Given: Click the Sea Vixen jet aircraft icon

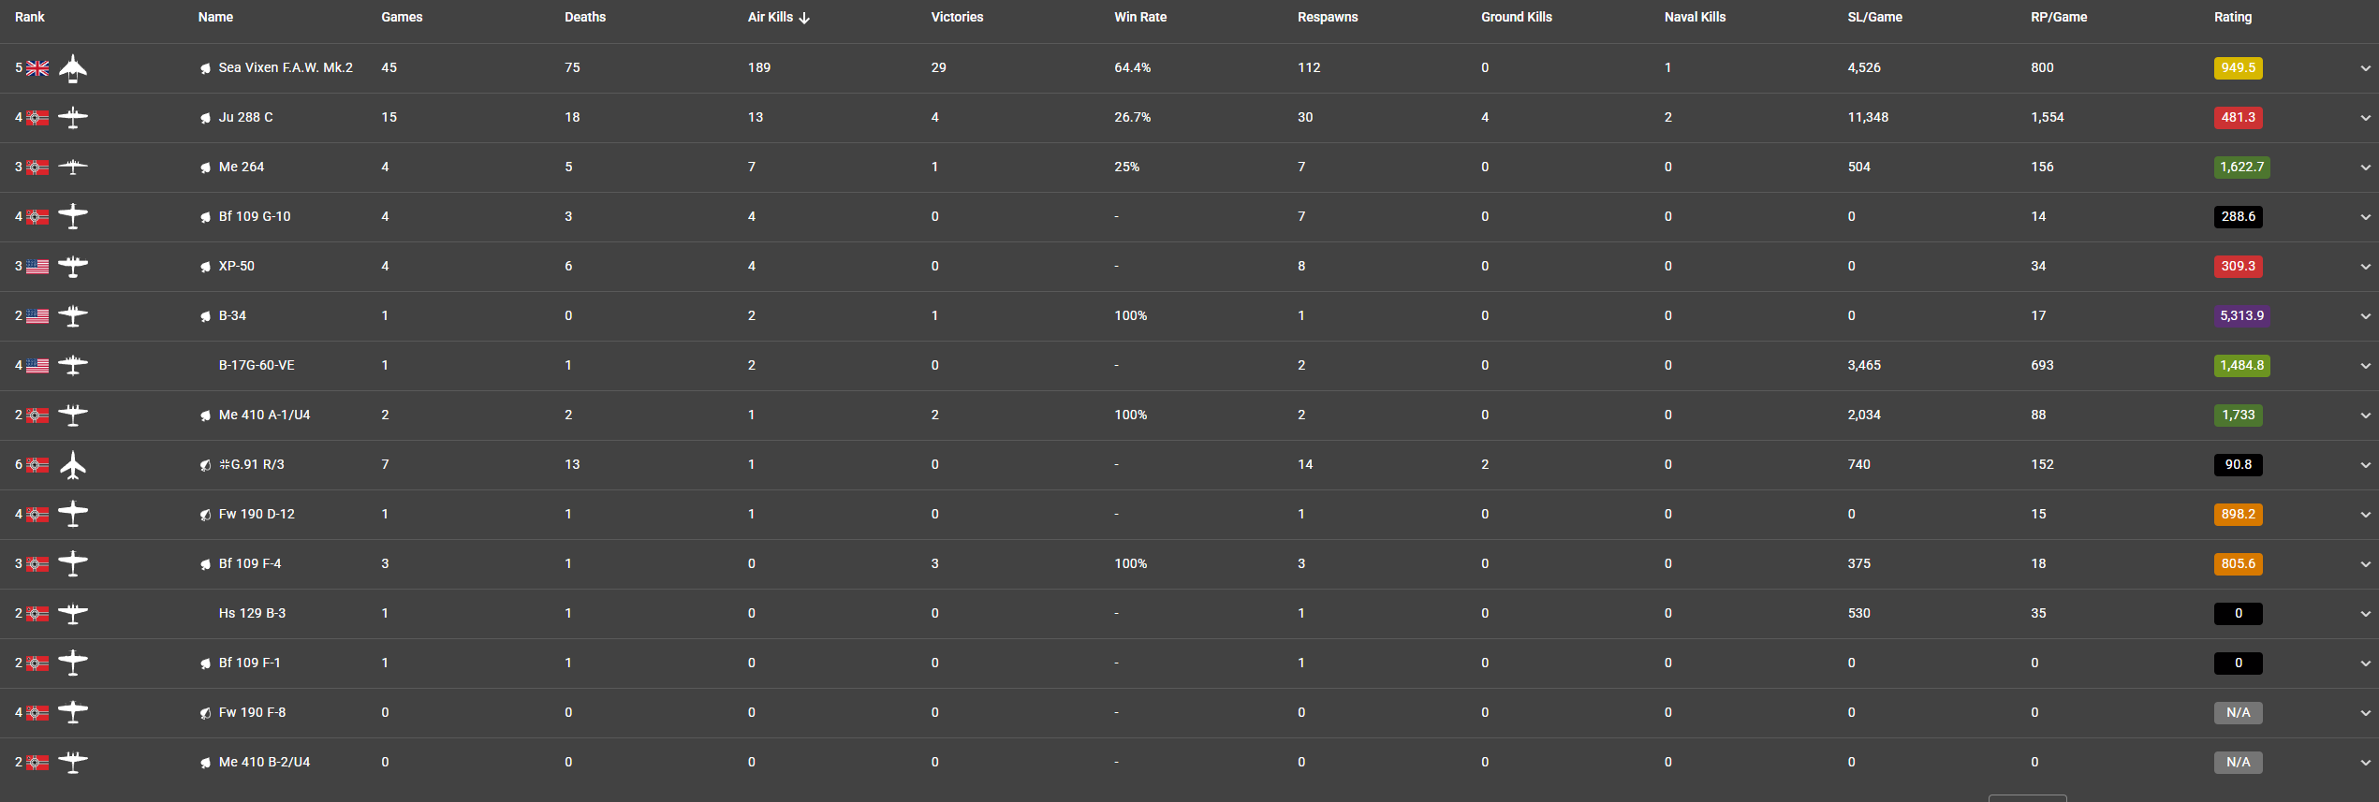Looking at the screenshot, I should [x=73, y=68].
